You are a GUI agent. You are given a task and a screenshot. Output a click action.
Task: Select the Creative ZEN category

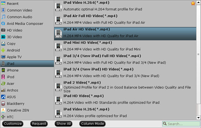[x=27, y=110]
